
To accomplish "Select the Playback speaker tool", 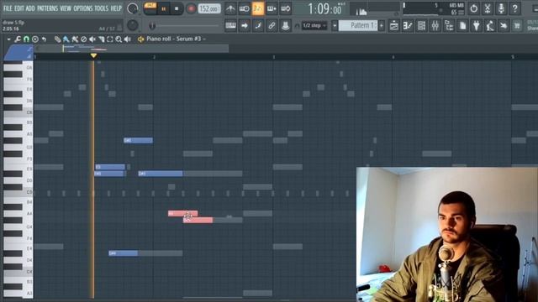I will pyautogui.click(x=128, y=39).
